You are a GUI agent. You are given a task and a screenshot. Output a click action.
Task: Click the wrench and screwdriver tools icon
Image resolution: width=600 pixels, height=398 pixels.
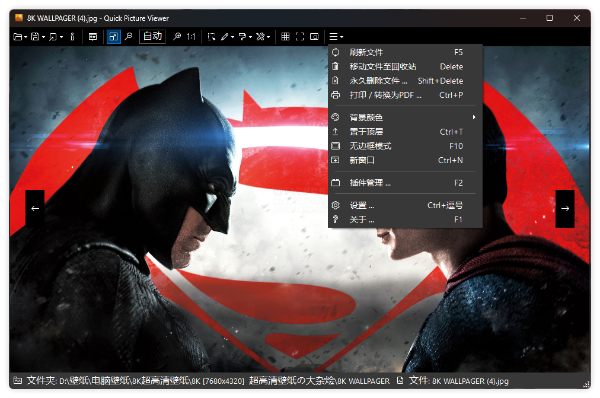pyautogui.click(x=261, y=37)
